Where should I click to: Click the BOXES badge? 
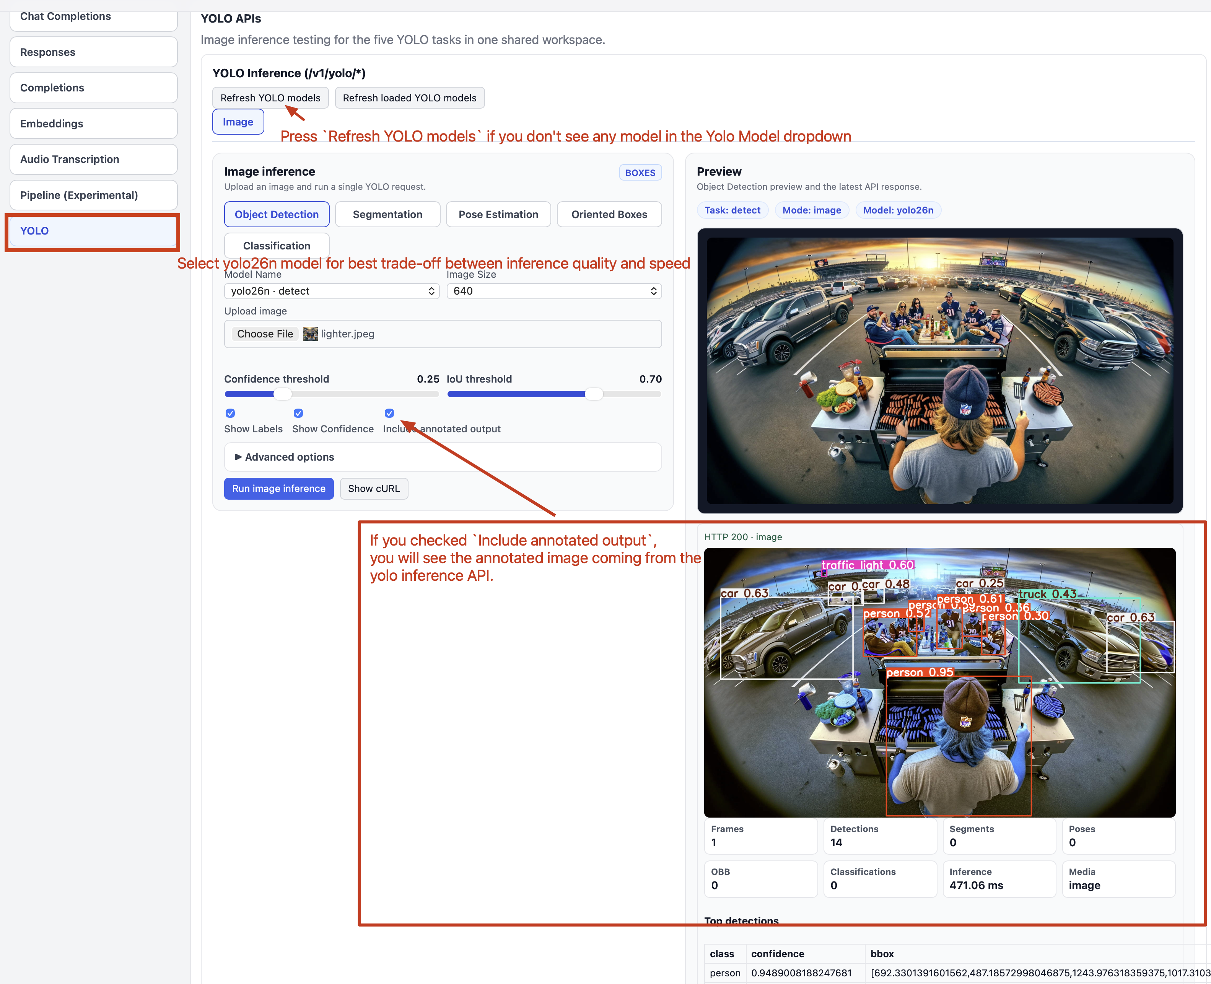[640, 173]
